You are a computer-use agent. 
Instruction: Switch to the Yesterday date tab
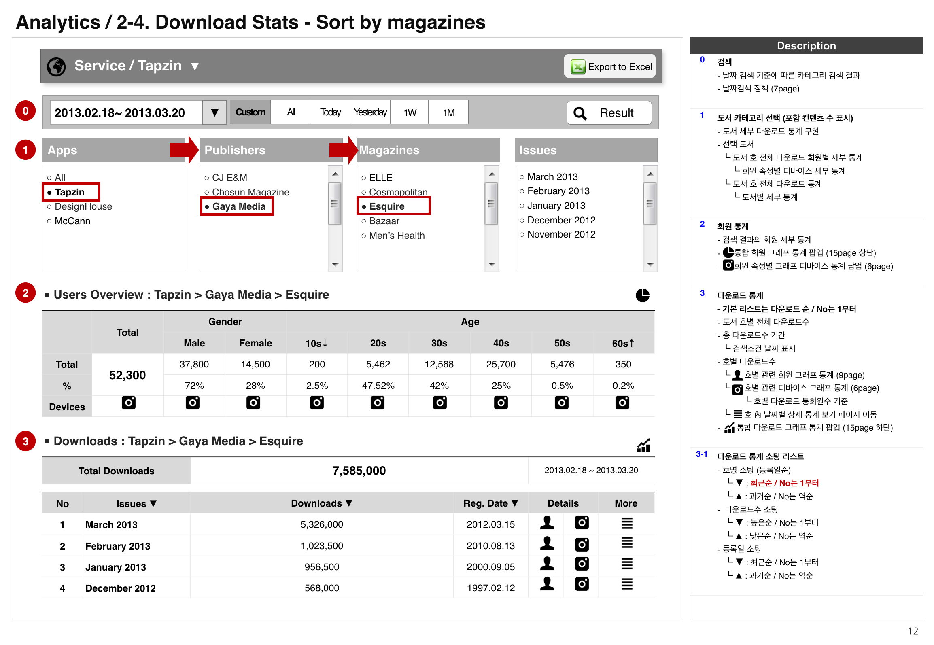pyautogui.click(x=370, y=112)
